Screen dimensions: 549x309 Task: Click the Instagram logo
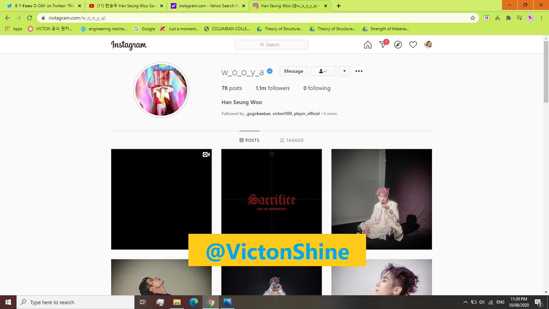click(x=129, y=44)
